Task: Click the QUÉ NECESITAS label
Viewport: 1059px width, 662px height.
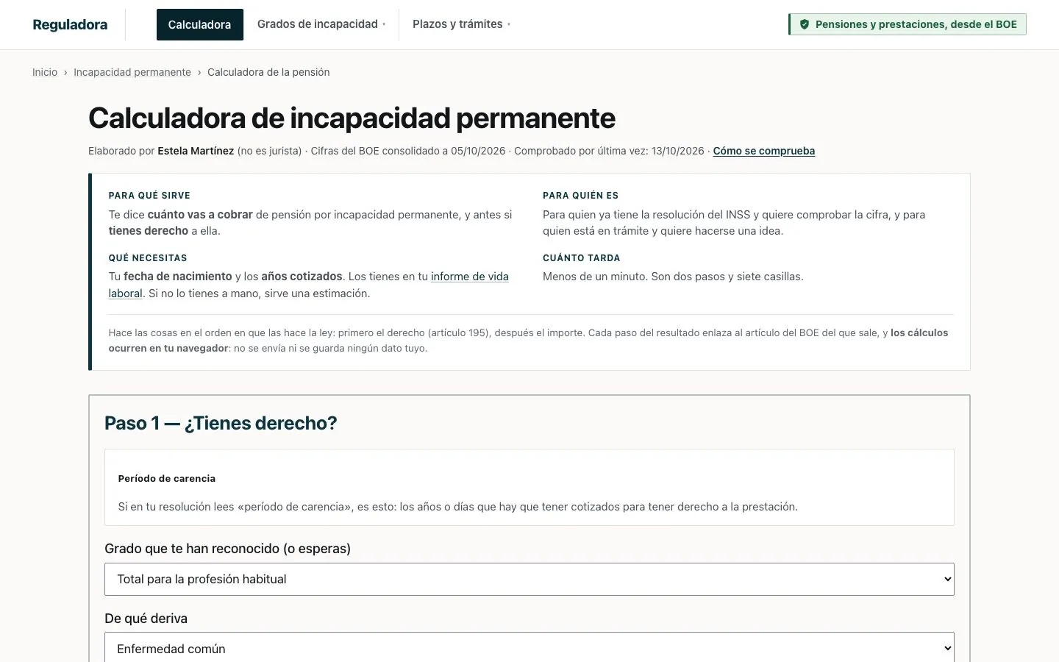Action: 148,258
